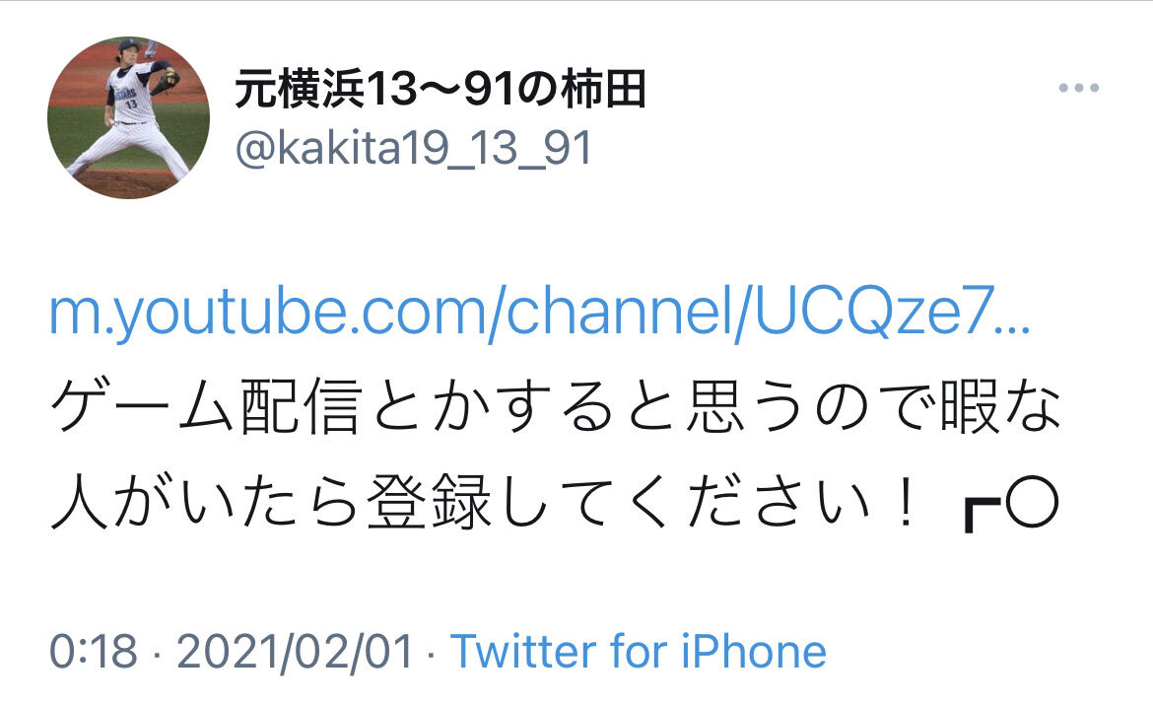
Task: Open the three-dot more options menu
Action: 1079,88
